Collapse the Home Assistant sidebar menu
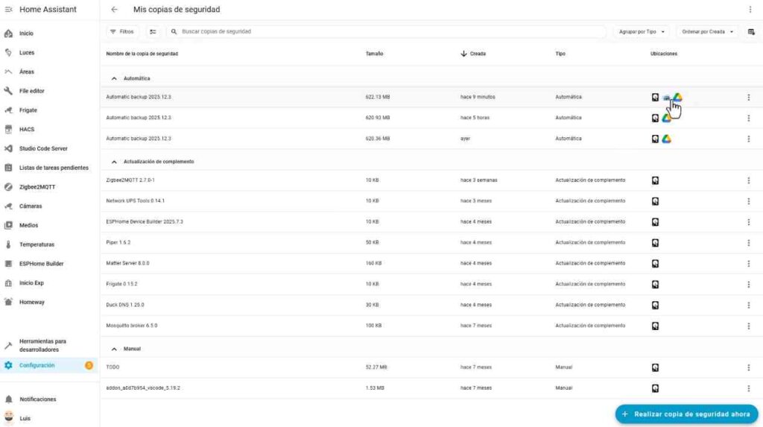 (x=8, y=10)
